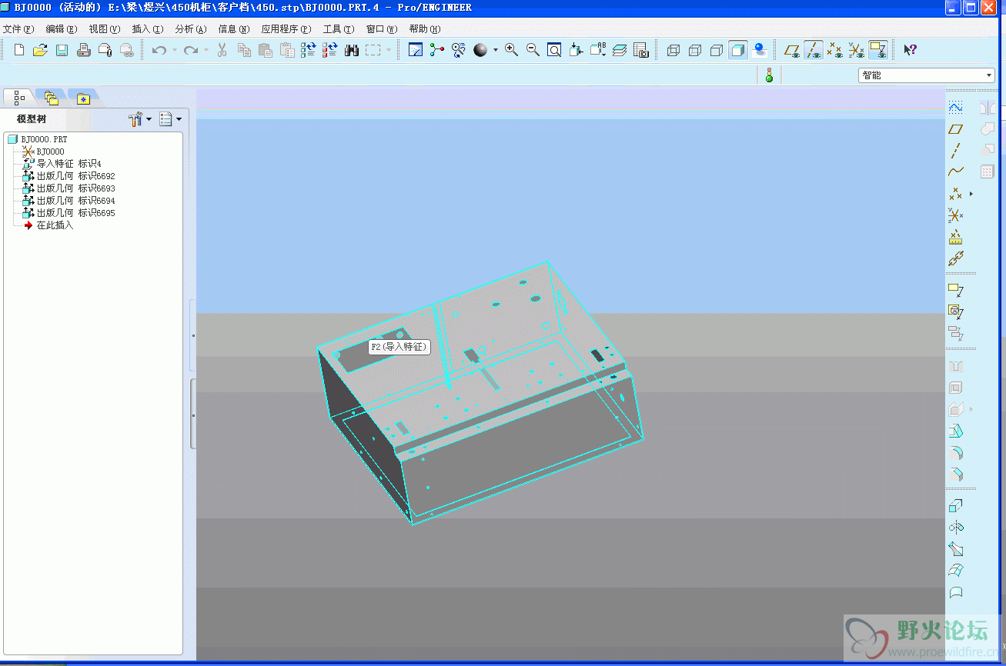The image size is (1006, 666).
Task: Click the Chamfer tool icon
Action: (955, 475)
